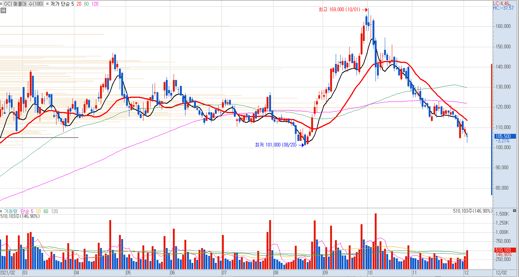Click the -3.21% change label on price axis
The image size is (519, 277).
pos(502,141)
